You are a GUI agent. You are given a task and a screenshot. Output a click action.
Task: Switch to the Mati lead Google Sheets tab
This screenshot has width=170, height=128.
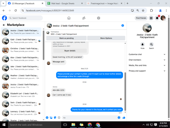pyautogui.click(x=65, y=3)
